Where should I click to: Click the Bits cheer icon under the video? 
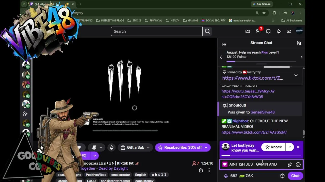[111, 147]
